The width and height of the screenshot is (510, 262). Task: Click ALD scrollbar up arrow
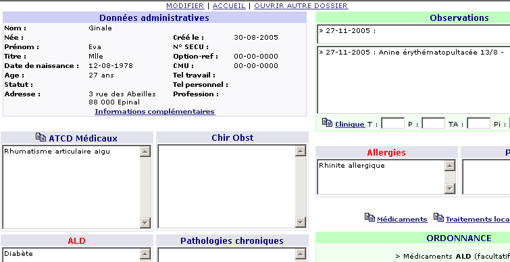[145, 254]
